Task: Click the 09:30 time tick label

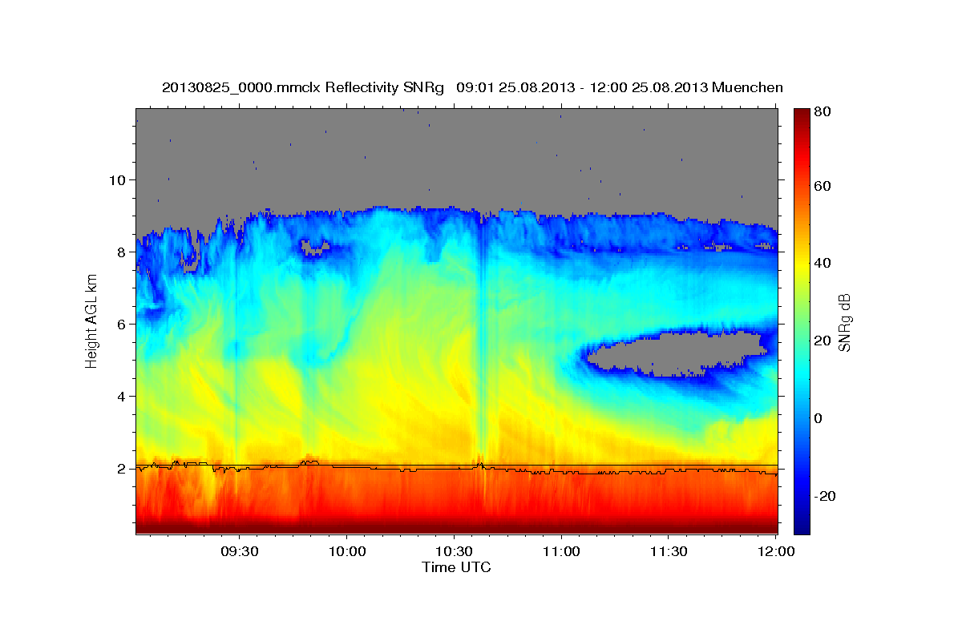Action: pos(239,552)
